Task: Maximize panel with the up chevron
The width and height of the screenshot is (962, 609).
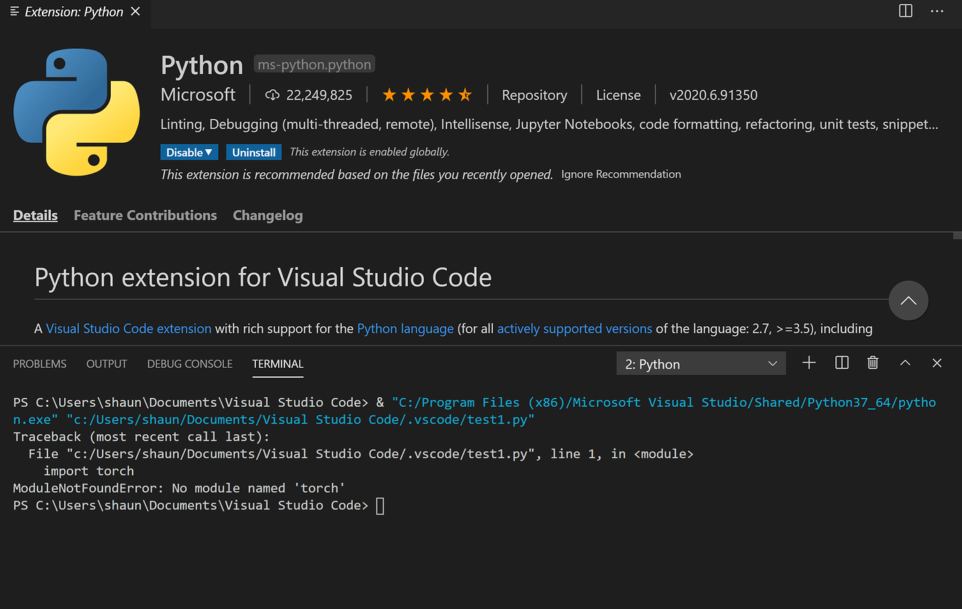Action: 905,363
